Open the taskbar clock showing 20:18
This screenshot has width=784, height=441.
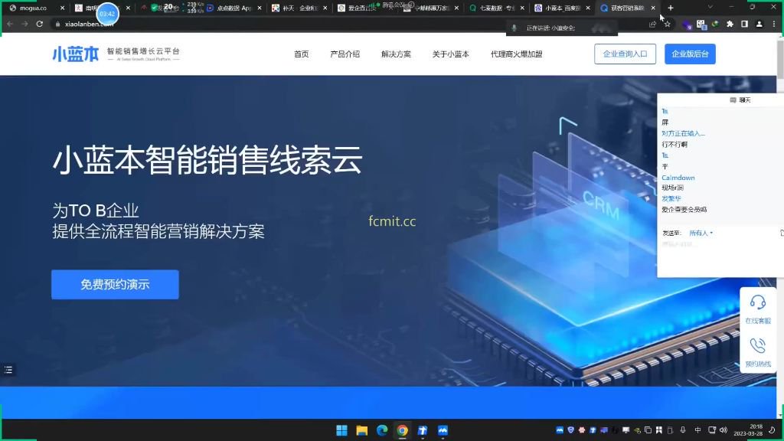pyautogui.click(x=748, y=430)
